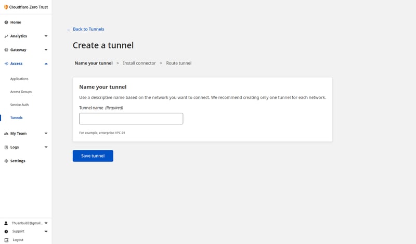This screenshot has height=244, width=416.
Task: Expand the Gateway dropdown arrow
Action: [46, 50]
